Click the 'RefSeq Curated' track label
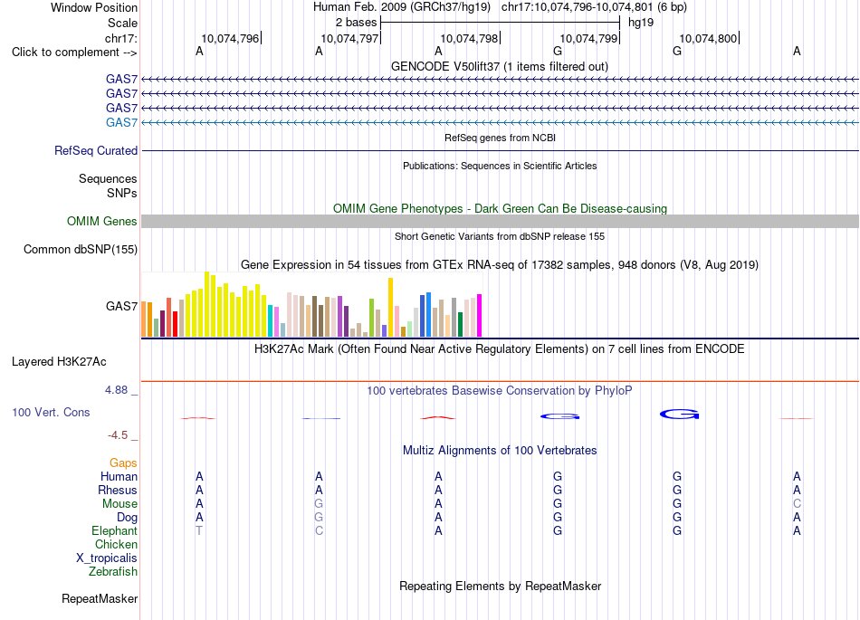Viewport: 860px width, 620px height. click(x=96, y=151)
